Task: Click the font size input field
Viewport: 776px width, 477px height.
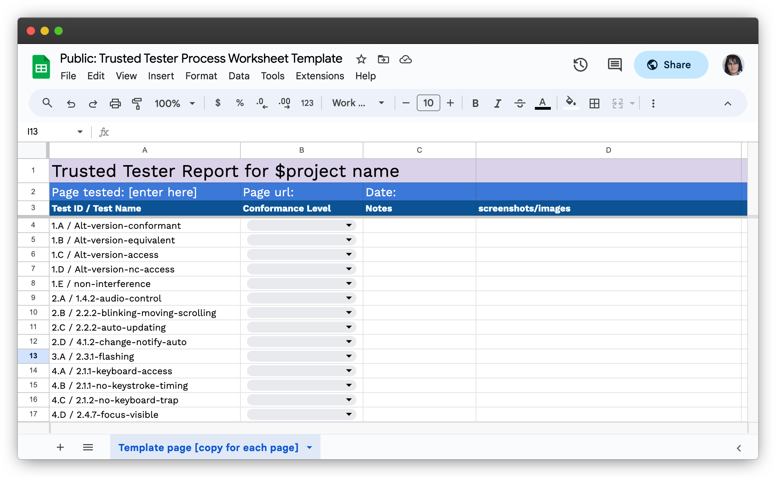Action: [428, 103]
